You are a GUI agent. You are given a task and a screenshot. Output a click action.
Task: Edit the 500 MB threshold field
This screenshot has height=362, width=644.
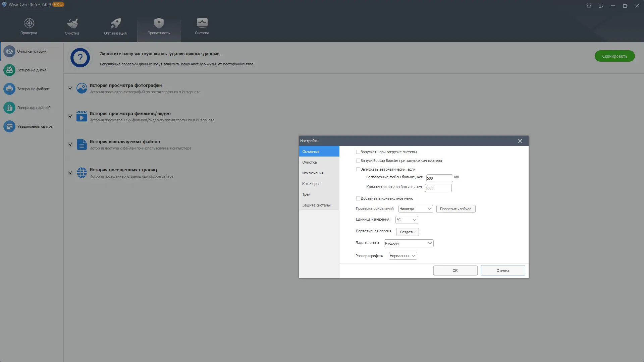[439, 178]
